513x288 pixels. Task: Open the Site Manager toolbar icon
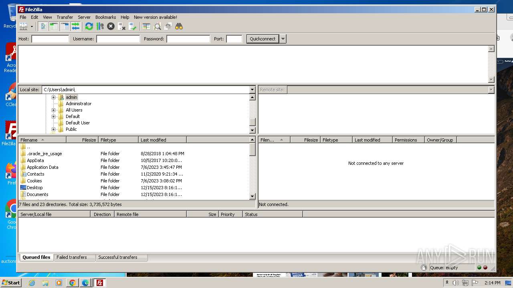tap(23, 26)
